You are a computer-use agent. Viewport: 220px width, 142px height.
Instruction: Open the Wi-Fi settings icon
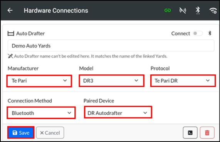coord(213,10)
